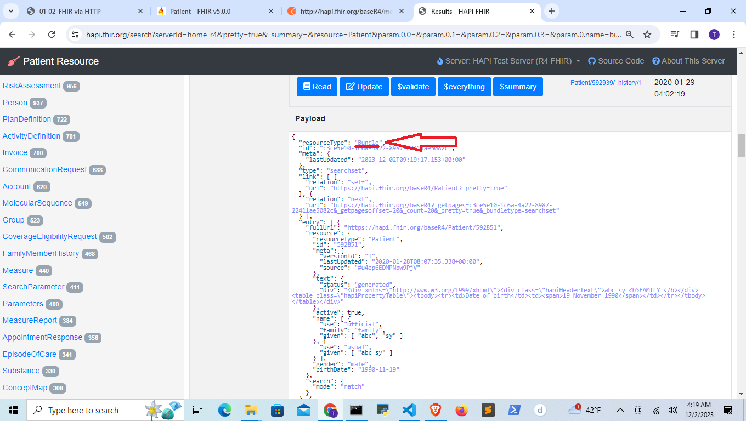Select ConceptMap in the resource list
The image size is (746, 421).
25,388
